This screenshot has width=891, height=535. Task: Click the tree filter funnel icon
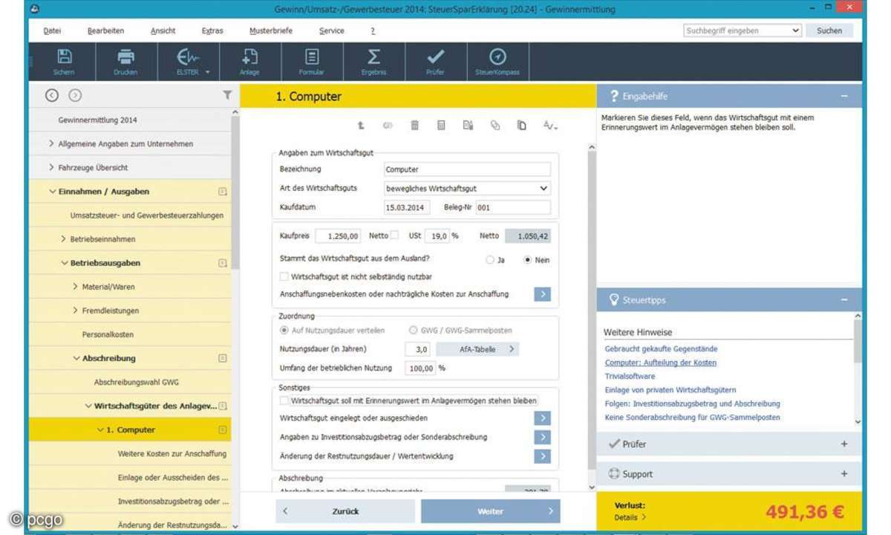pyautogui.click(x=227, y=95)
